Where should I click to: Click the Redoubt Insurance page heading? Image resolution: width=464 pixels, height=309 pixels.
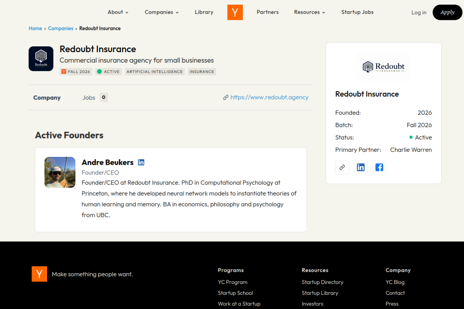[x=98, y=49]
